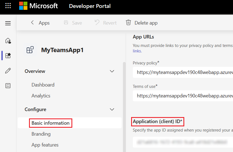
Task: Open Tools pencil icon in the sidebar
Action: 8,71
